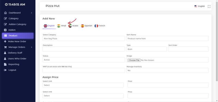Expand the Manage Orders chevron arrow
This screenshot has height=102, width=218.
tap(32, 47)
